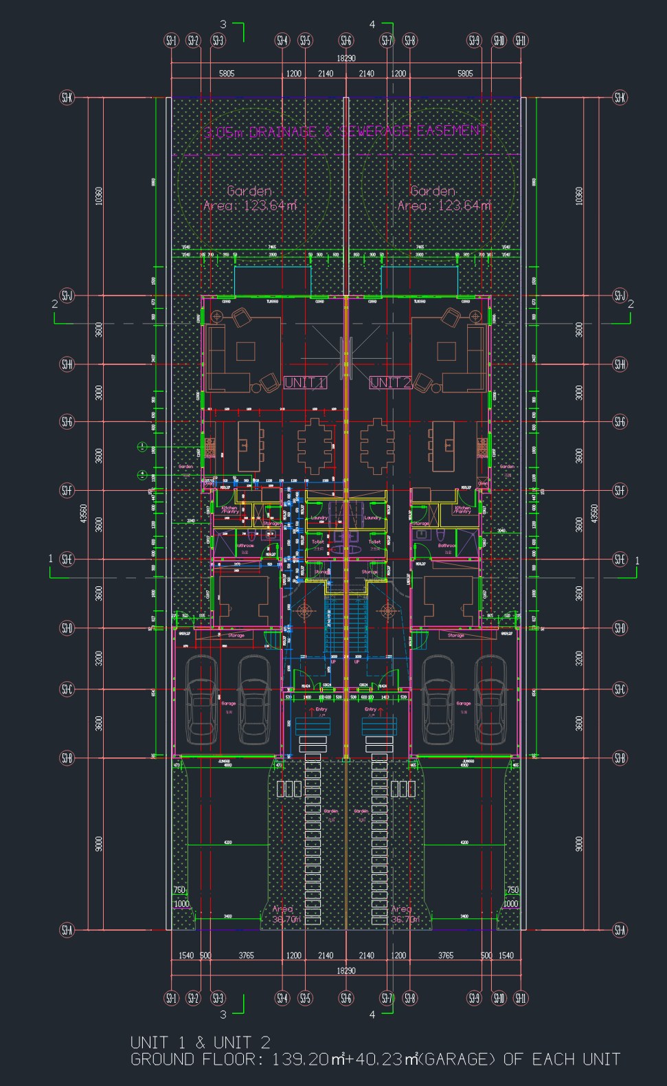667x1086 pixels.
Task: Select the 'UNIT 1 & UNIT 2' title text
Action: 201,1042
